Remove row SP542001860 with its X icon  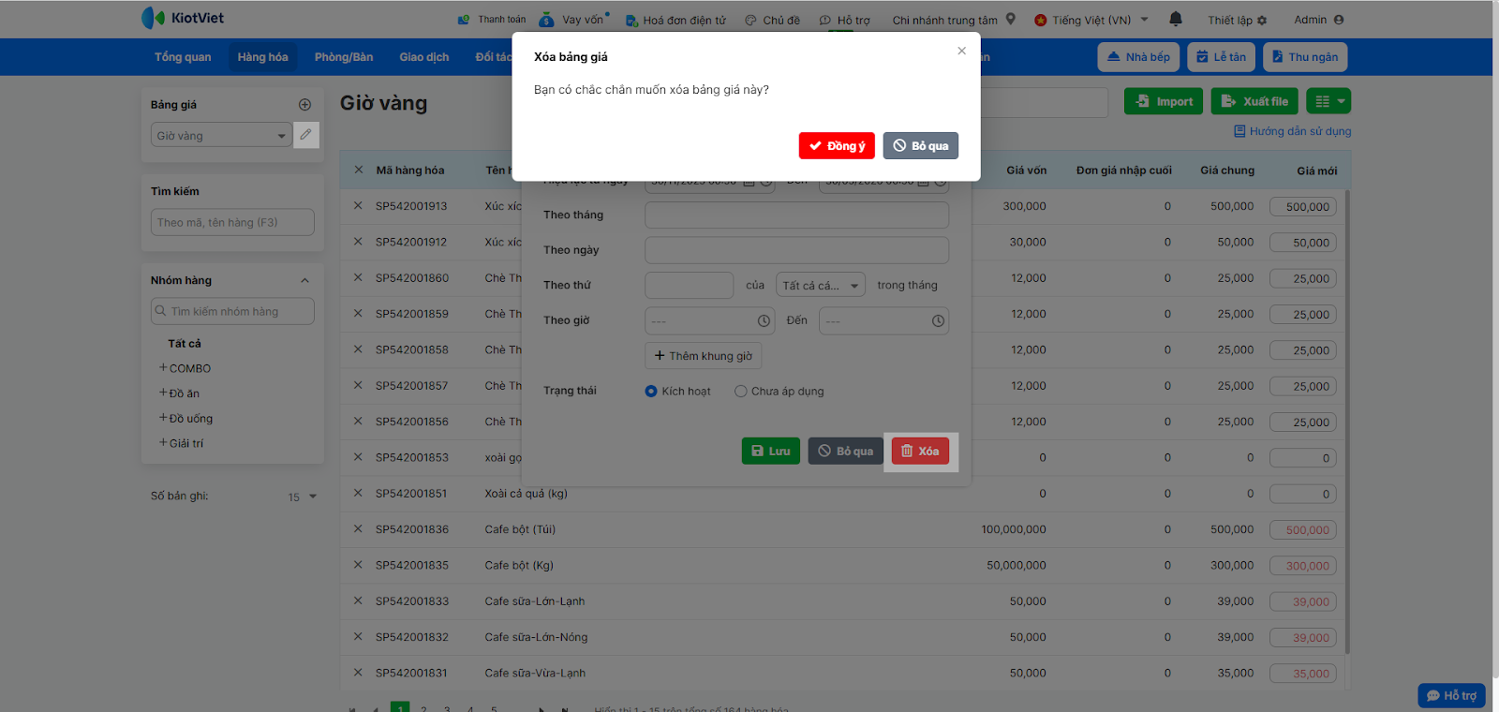[x=358, y=277]
